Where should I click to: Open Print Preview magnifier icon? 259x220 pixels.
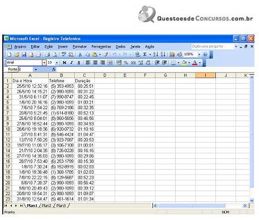[x=55, y=54]
